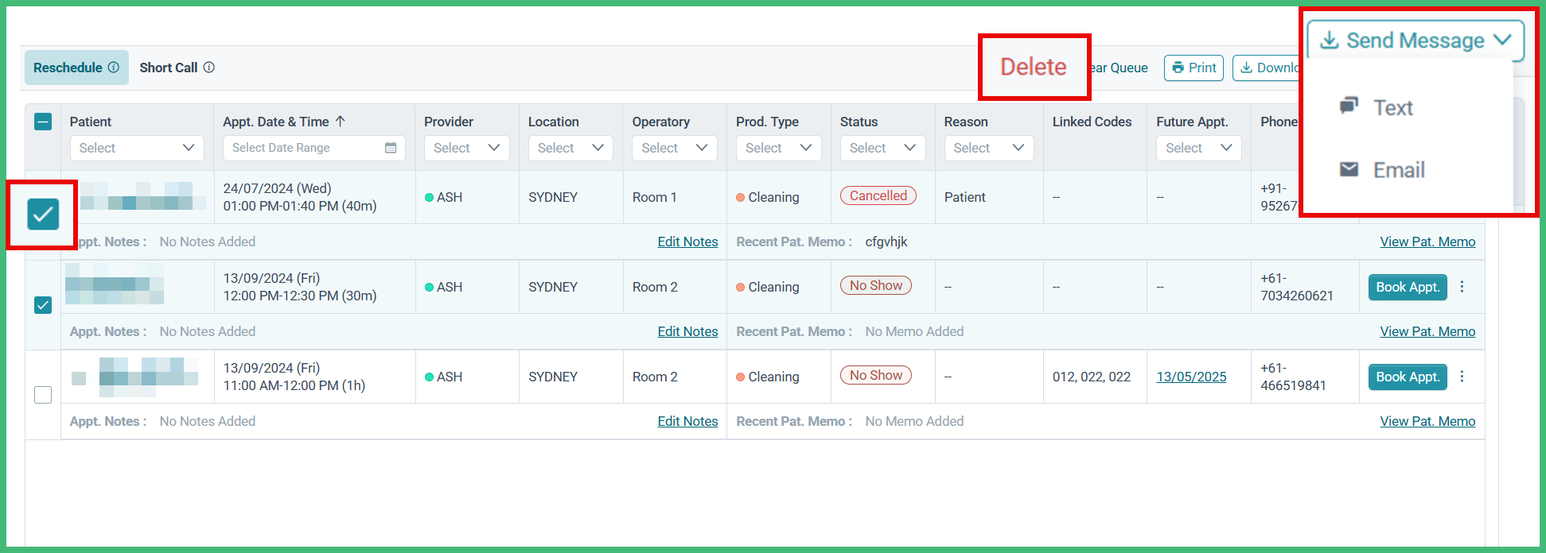
Task: Open the three-dot menu for the 11:00 AM appointment
Action: pos(1462,377)
